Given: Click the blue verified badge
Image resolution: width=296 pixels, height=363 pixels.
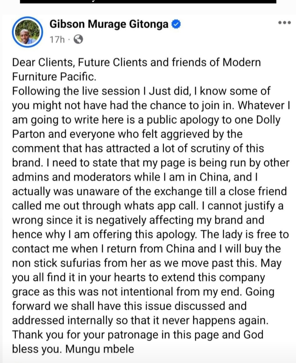Looking at the screenshot, I should click(x=176, y=24).
